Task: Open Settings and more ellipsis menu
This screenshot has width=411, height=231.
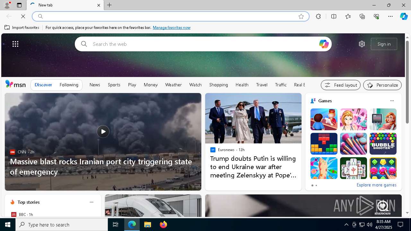Action: click(390, 16)
